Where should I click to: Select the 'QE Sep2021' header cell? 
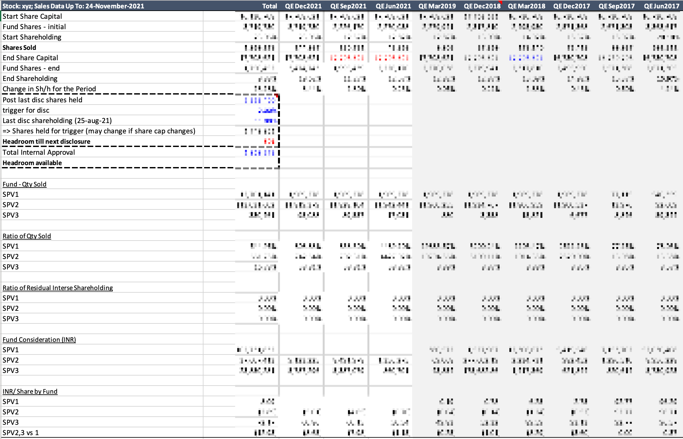point(348,6)
